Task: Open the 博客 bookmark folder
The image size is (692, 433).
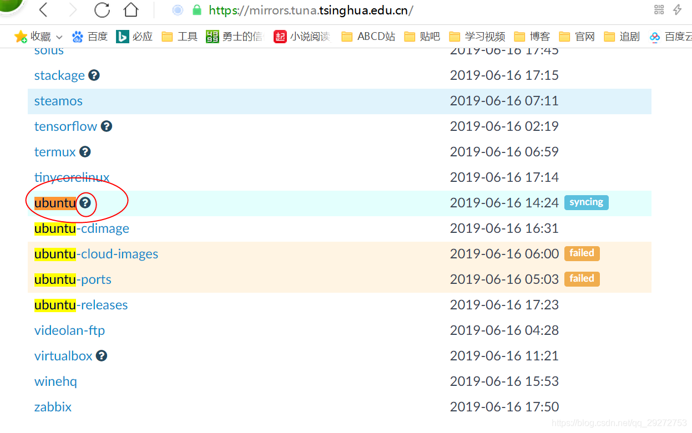Action: pyautogui.click(x=532, y=37)
